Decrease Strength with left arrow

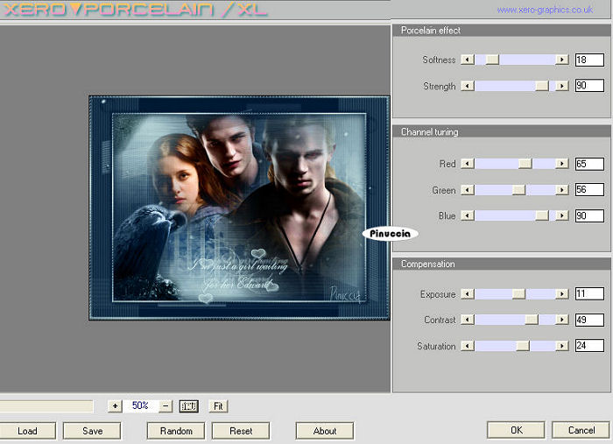point(467,86)
